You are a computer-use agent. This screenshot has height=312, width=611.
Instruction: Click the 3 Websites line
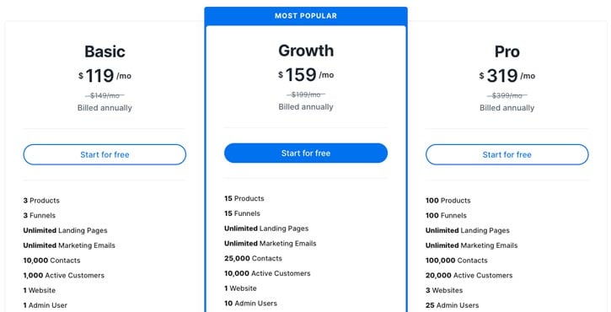click(x=444, y=290)
